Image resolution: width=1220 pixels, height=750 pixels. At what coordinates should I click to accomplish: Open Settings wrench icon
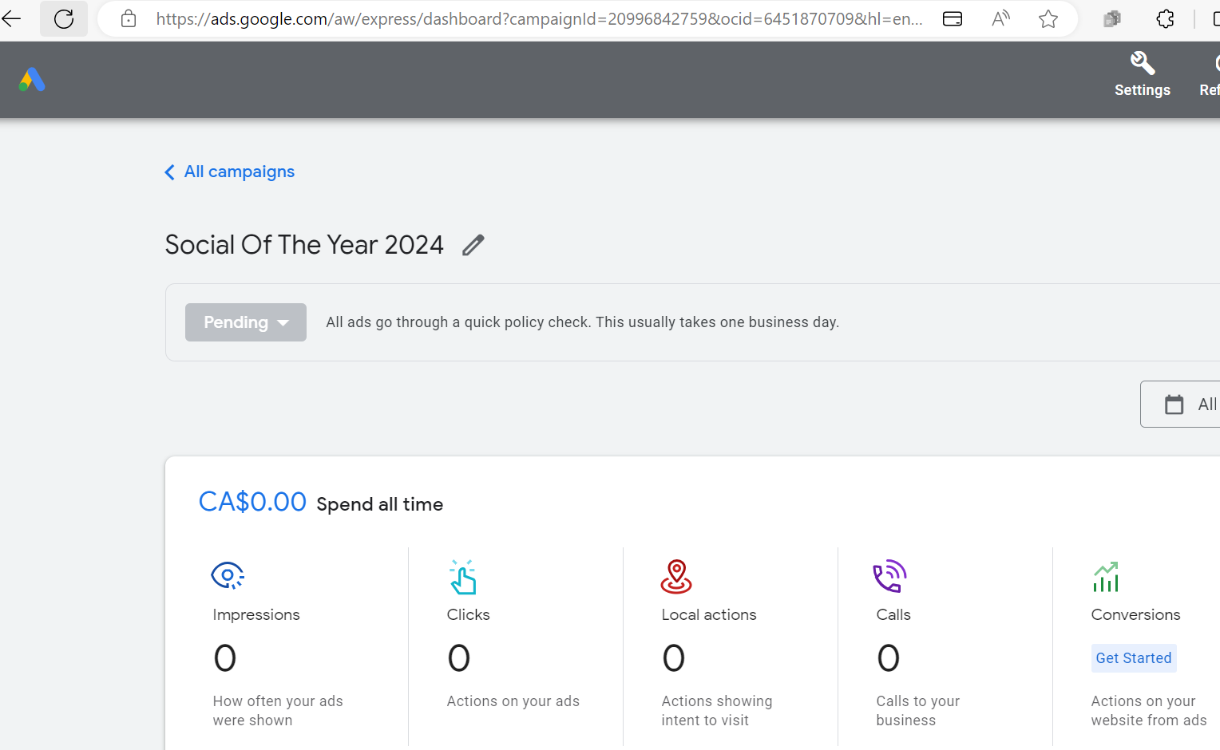coord(1142,64)
